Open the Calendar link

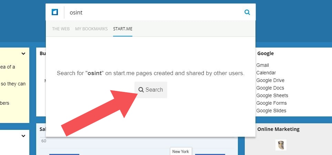(x=266, y=73)
